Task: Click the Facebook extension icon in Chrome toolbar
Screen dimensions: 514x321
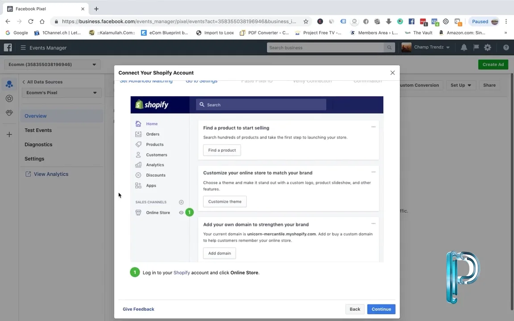Action: [411, 21]
